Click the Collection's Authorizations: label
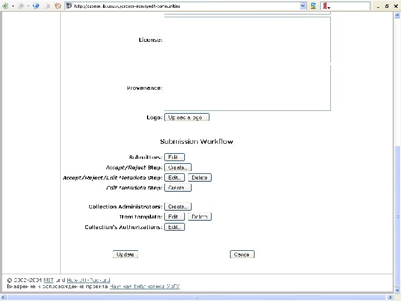Screen dimensions: 401x301 (124, 227)
